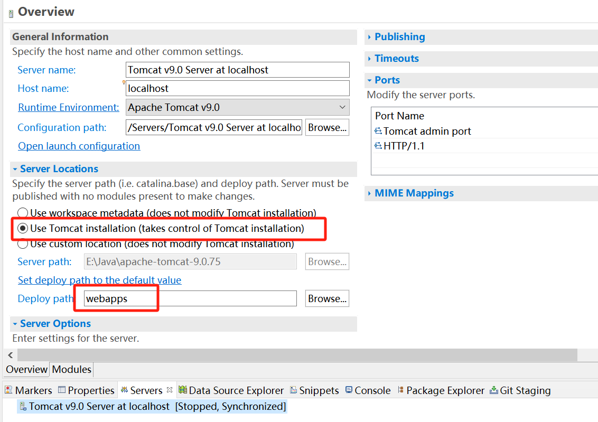Click the Configuration path input field
Viewport: 598px width, 422px height.
coord(214,127)
